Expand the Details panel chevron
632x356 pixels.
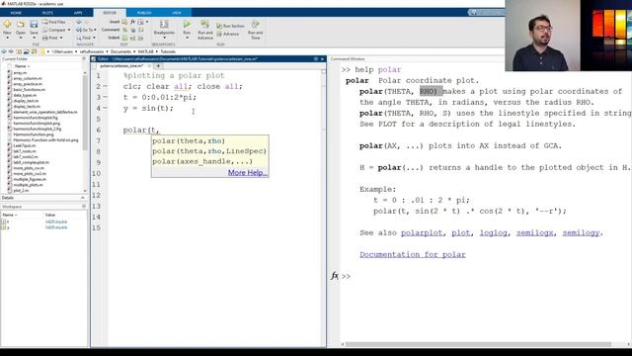(x=83, y=198)
